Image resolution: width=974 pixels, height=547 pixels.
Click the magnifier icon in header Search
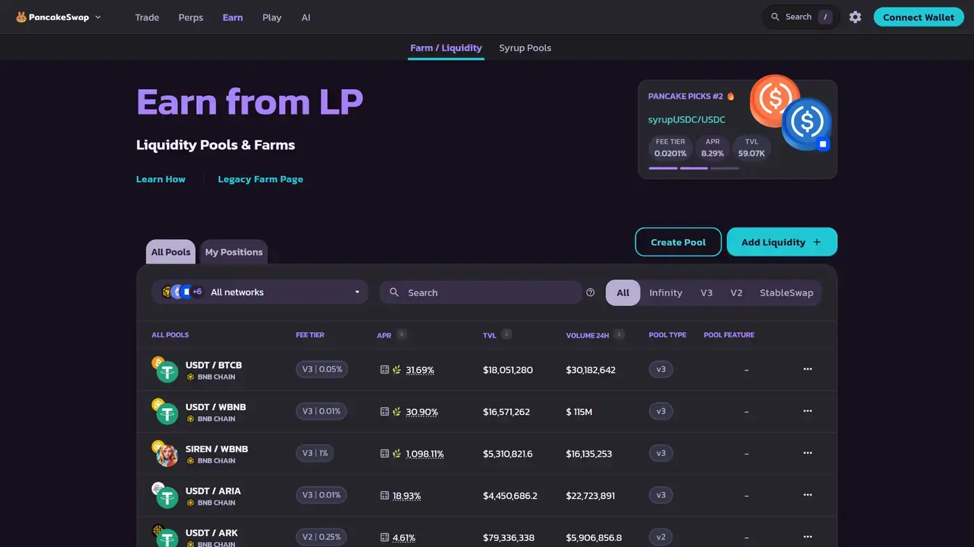[775, 17]
